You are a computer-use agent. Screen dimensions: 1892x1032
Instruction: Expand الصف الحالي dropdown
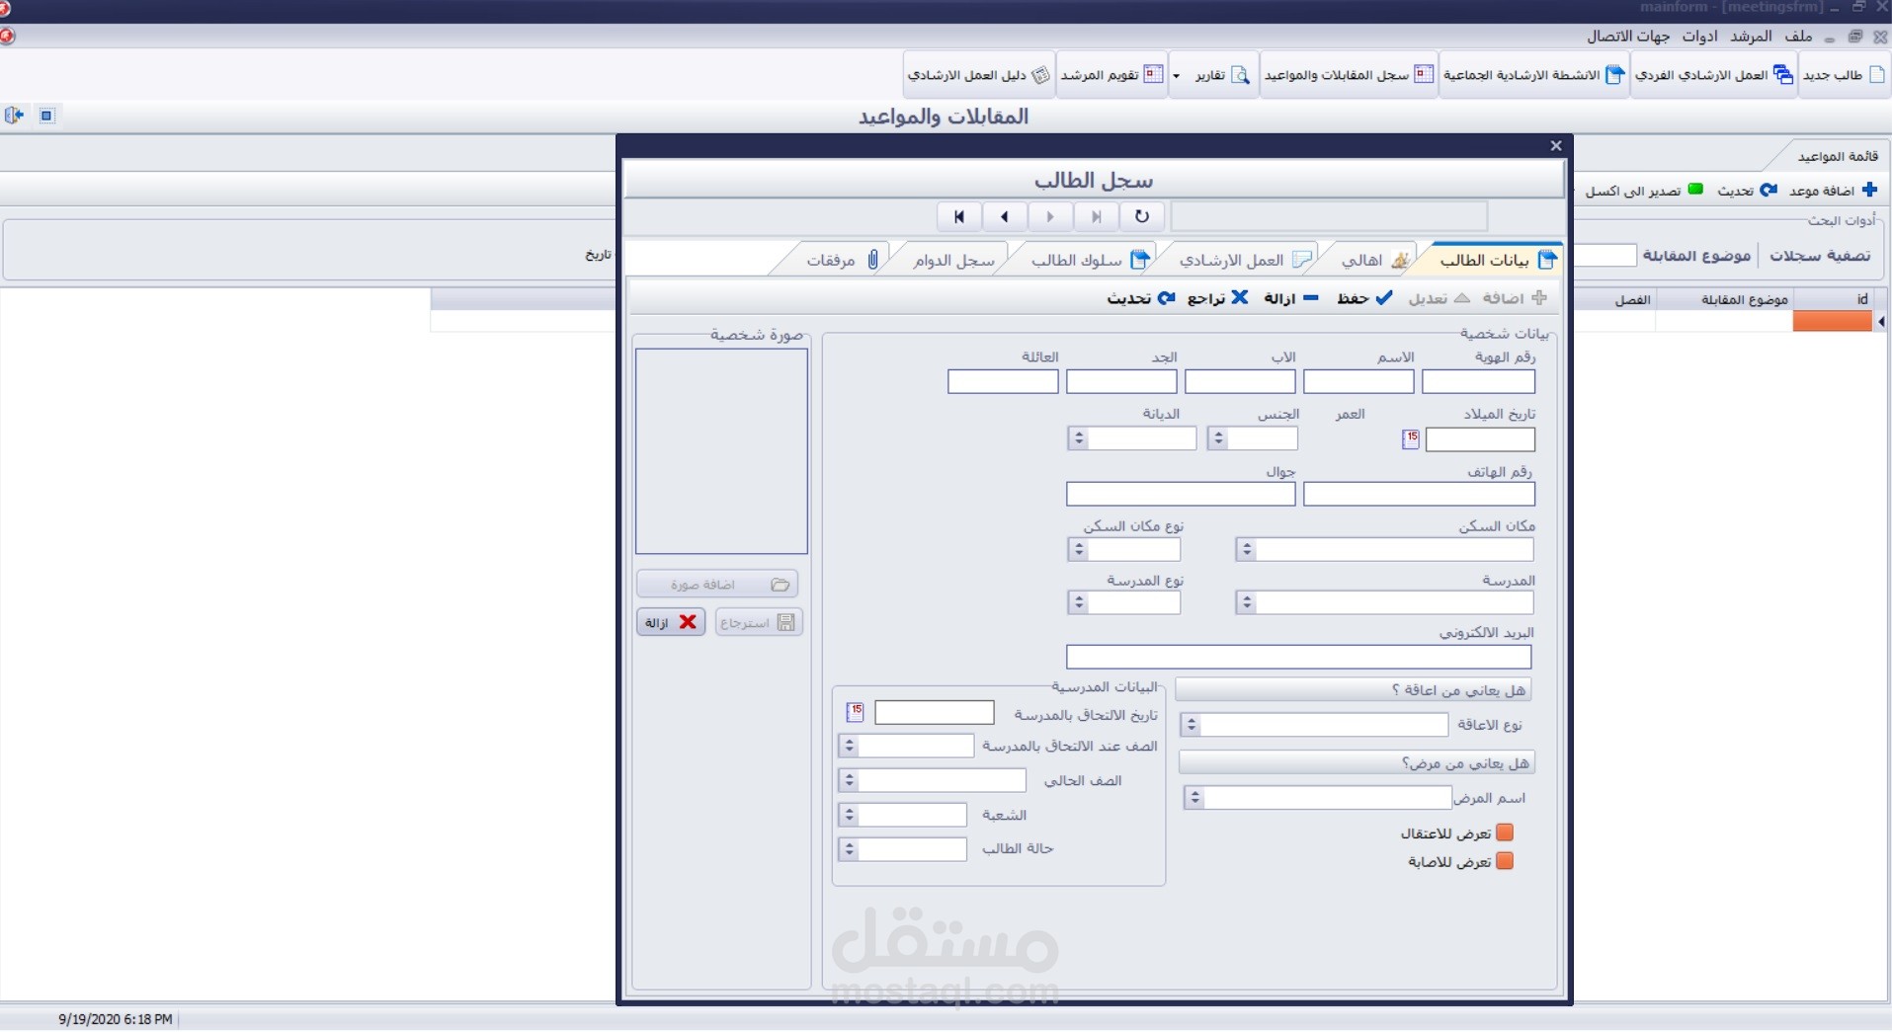[849, 781]
